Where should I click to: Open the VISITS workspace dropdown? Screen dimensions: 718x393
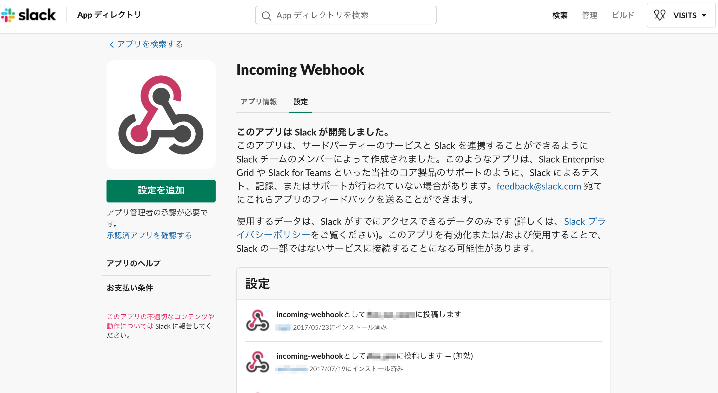point(681,15)
